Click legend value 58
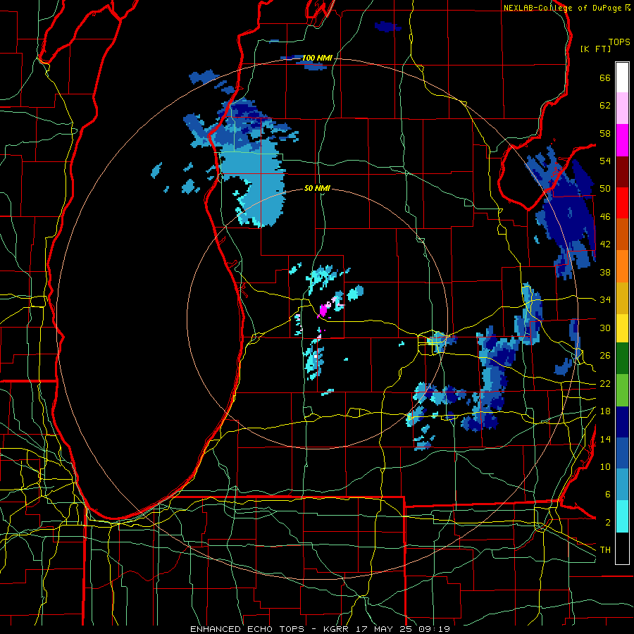Image resolution: width=634 pixels, height=634 pixels. (605, 133)
